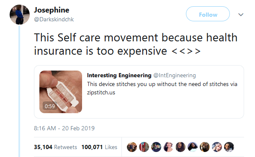Click the 0:59 video duration badge
The width and height of the screenshot is (255, 157).
[50, 106]
